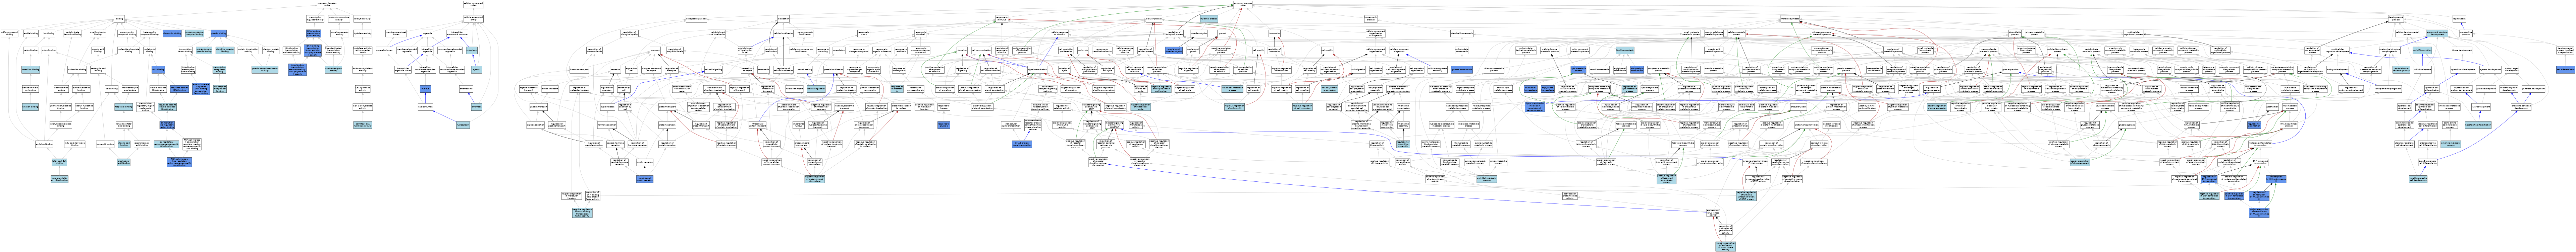Click the 'xenobiotic metabolic process' node

[1232, 89]
